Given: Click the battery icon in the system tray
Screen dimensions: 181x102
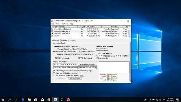Looking at the screenshot, I should pos(153,99).
